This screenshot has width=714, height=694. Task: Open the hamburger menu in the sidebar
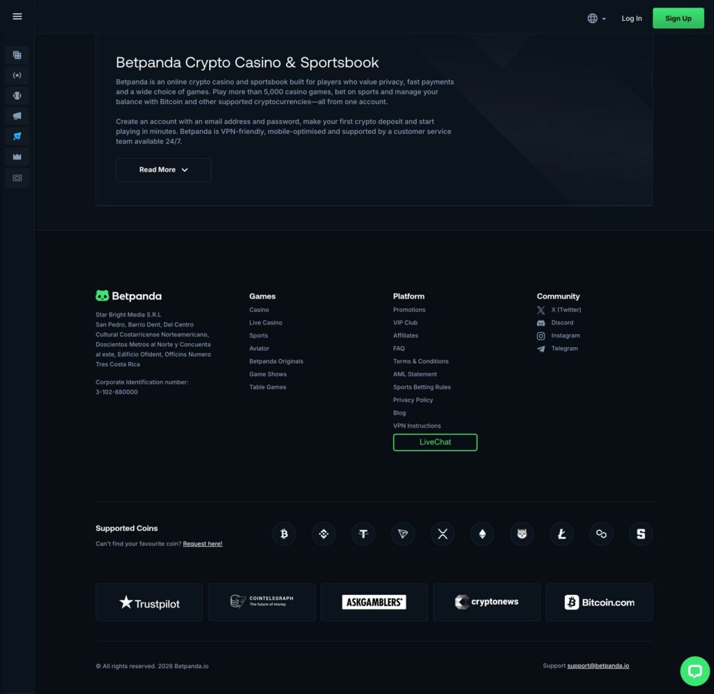tap(17, 17)
